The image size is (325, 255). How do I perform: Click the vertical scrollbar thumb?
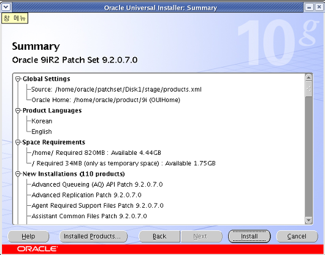[308, 89]
